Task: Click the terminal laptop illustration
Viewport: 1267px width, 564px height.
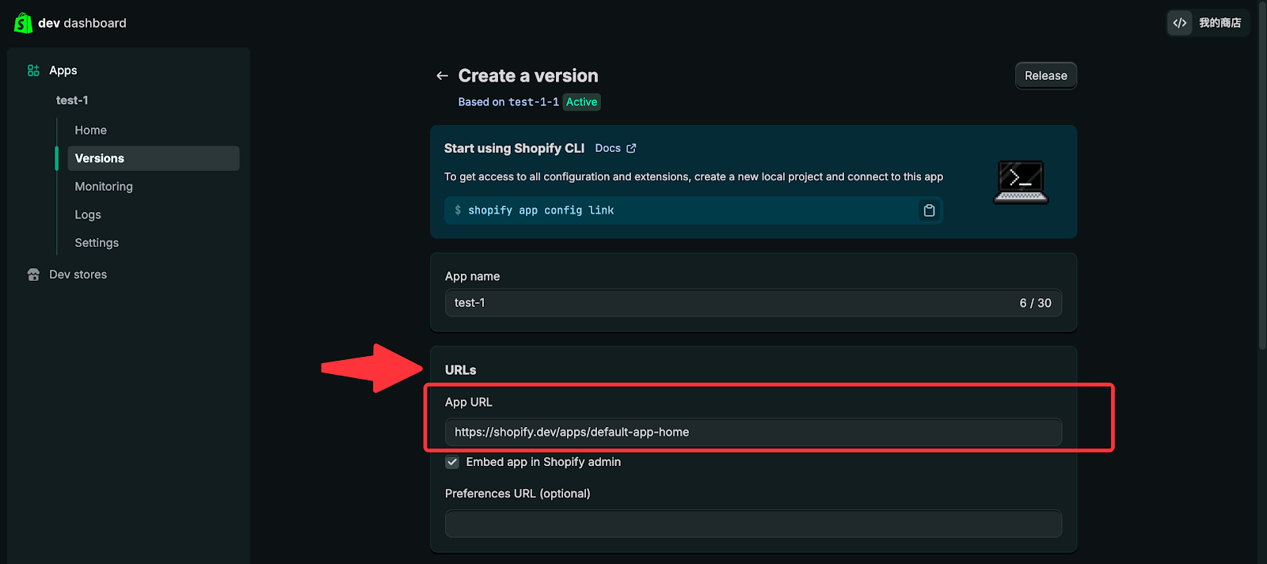Action: [1021, 182]
